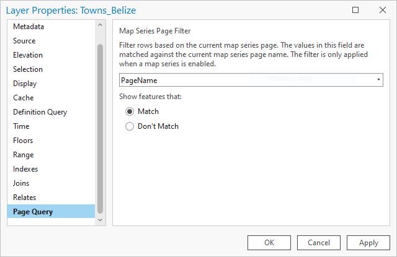Click the sidebar vertical scrollbar
This screenshot has height=257, width=397.
[100, 124]
